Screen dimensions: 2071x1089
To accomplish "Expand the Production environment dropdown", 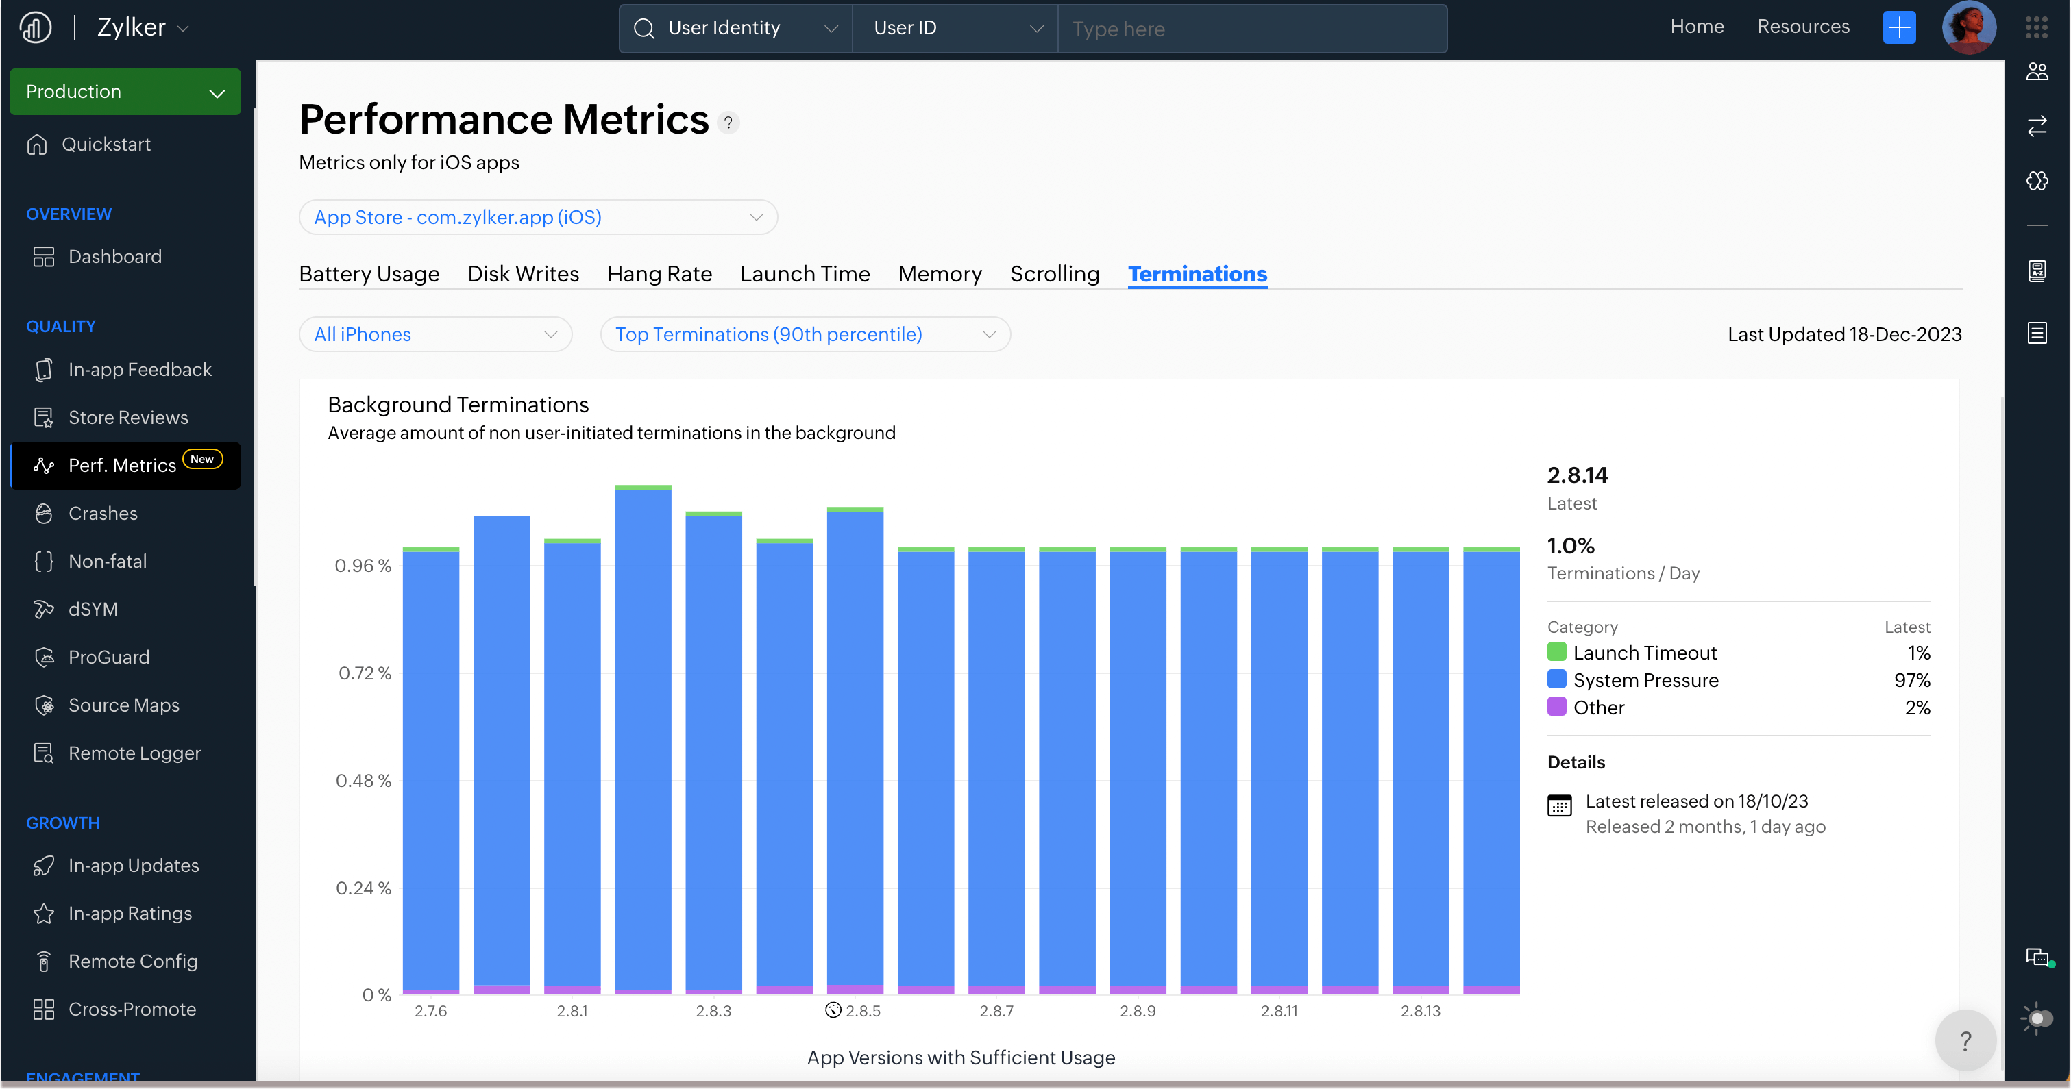I will (x=125, y=92).
